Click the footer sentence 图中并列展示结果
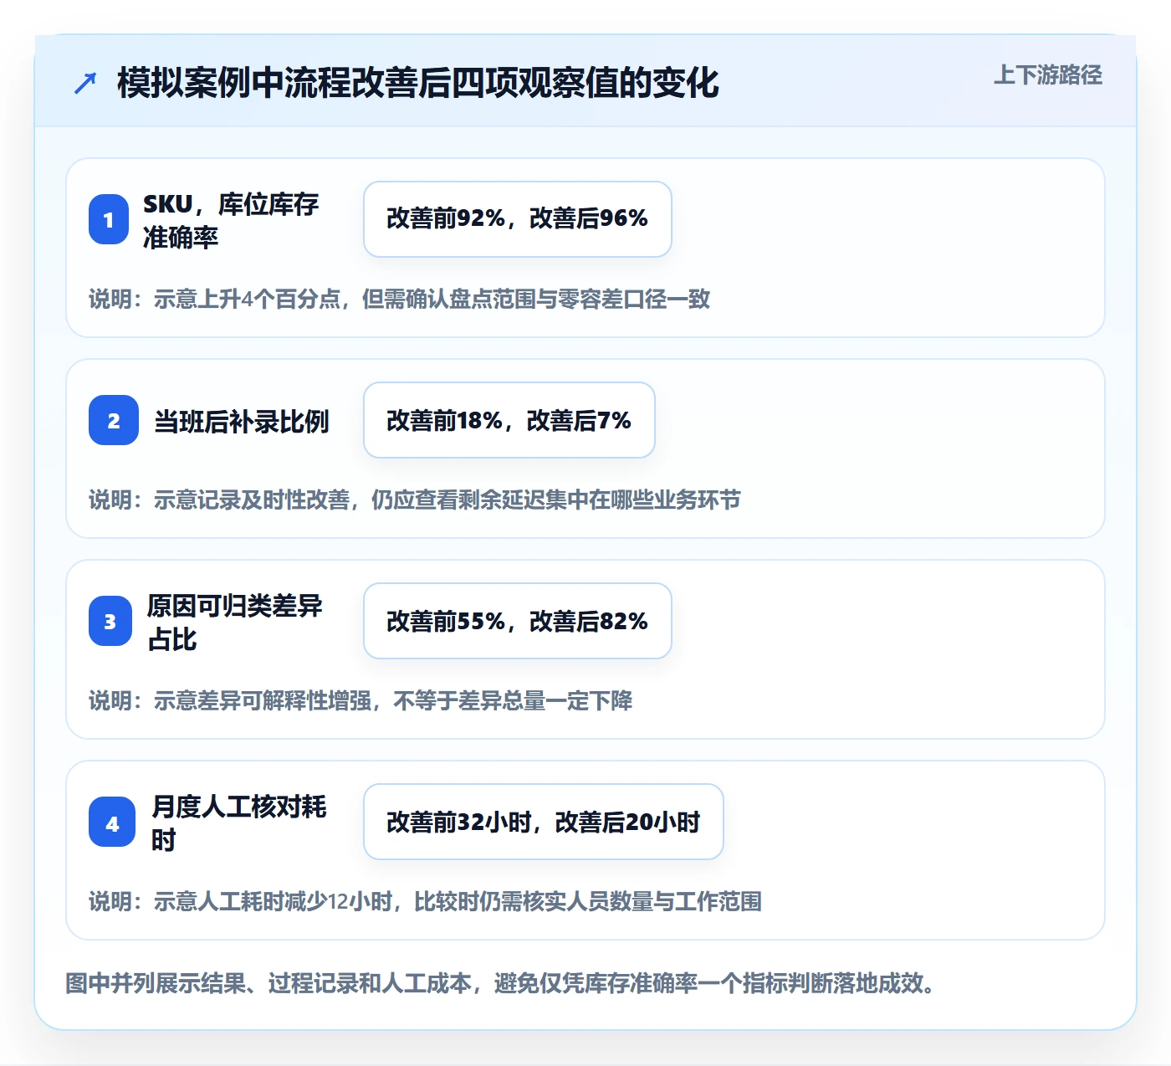The width and height of the screenshot is (1171, 1066). pyautogui.click(x=501, y=983)
